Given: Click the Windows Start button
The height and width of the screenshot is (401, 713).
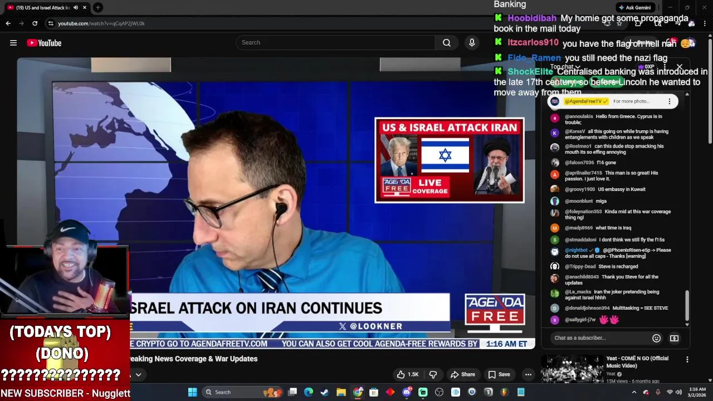Looking at the screenshot, I should 192,392.
